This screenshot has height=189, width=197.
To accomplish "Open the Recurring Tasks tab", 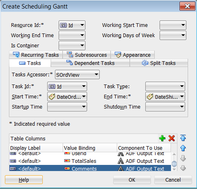I will [x=36, y=55].
